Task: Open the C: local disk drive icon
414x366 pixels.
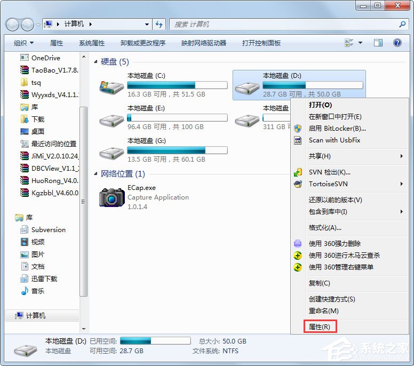Action: point(112,87)
